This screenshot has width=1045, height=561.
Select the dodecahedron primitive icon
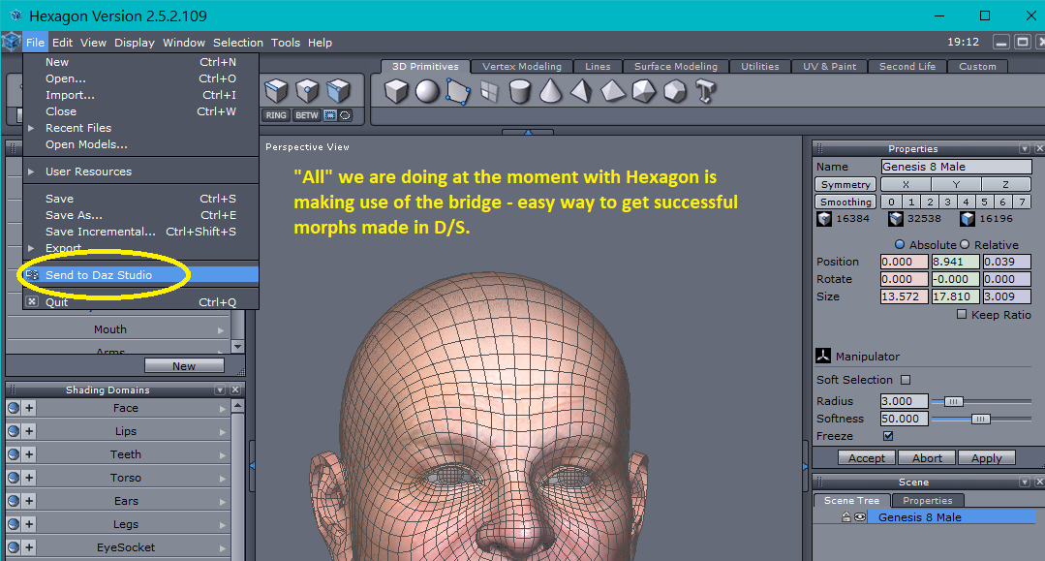tap(674, 91)
